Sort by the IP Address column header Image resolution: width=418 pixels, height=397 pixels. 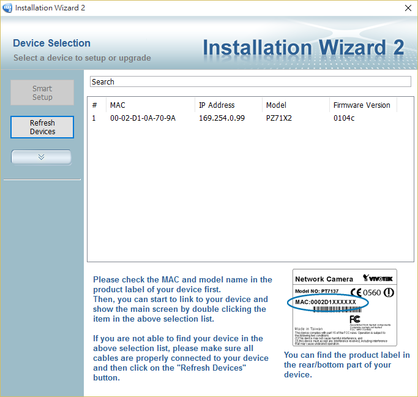click(x=228, y=105)
